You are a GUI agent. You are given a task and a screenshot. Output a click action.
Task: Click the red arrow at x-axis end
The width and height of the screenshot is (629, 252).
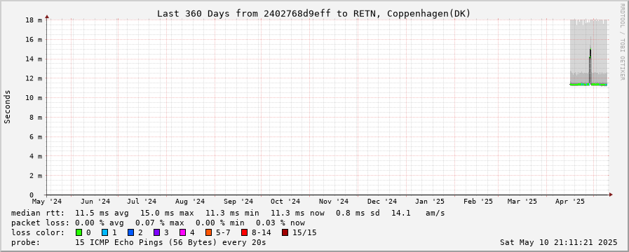tap(611, 195)
